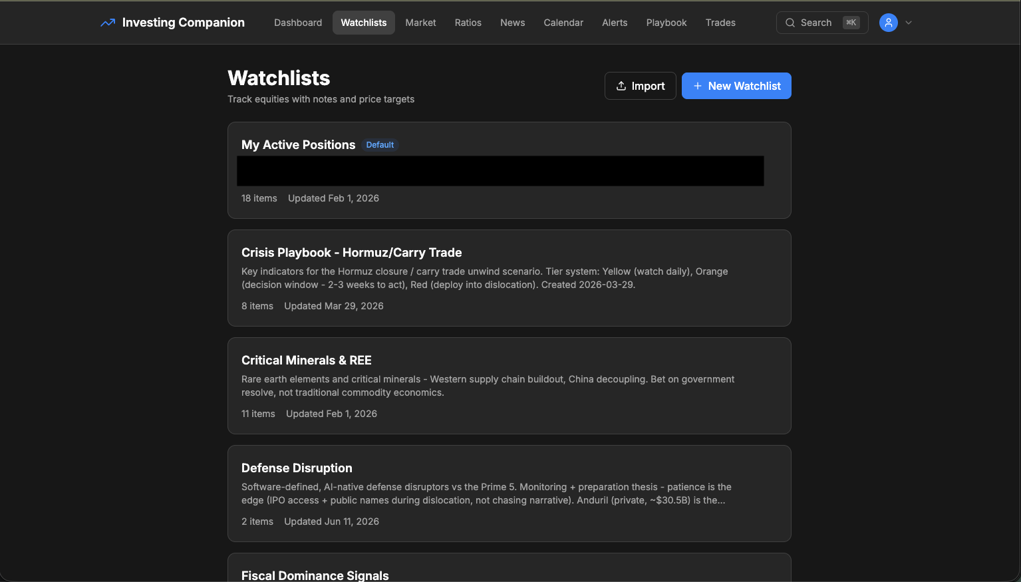Click the Rare earth elements description text
The height and width of the screenshot is (582, 1021).
(x=488, y=386)
